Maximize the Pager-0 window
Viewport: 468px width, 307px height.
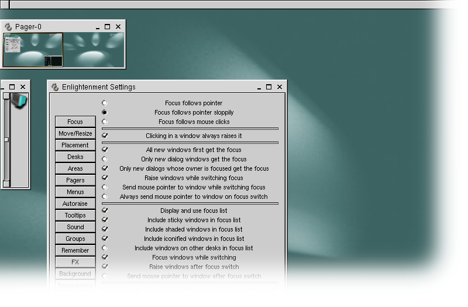[x=107, y=27]
